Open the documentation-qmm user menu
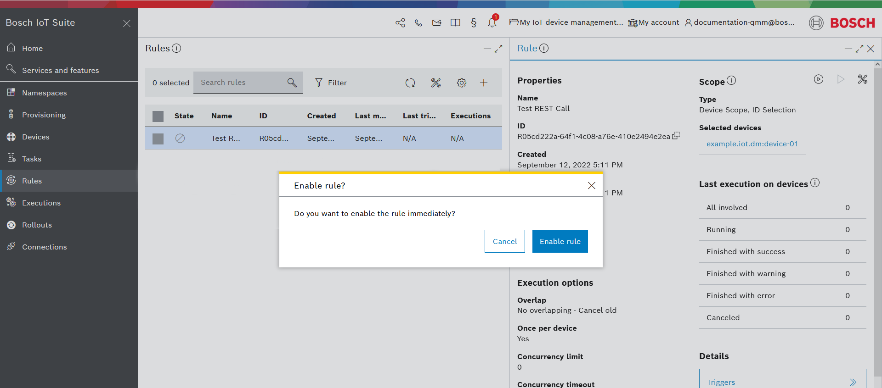 pos(740,22)
